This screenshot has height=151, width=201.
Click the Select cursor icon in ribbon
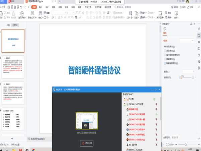click(176, 13)
